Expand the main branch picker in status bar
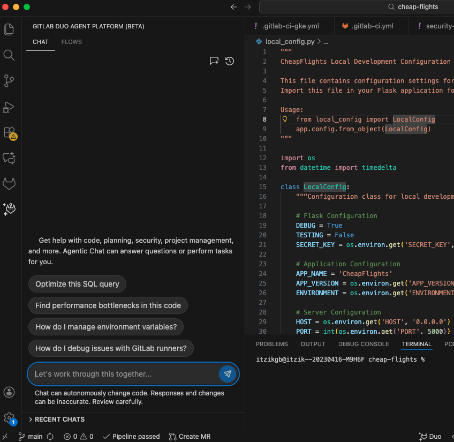 [x=34, y=437]
